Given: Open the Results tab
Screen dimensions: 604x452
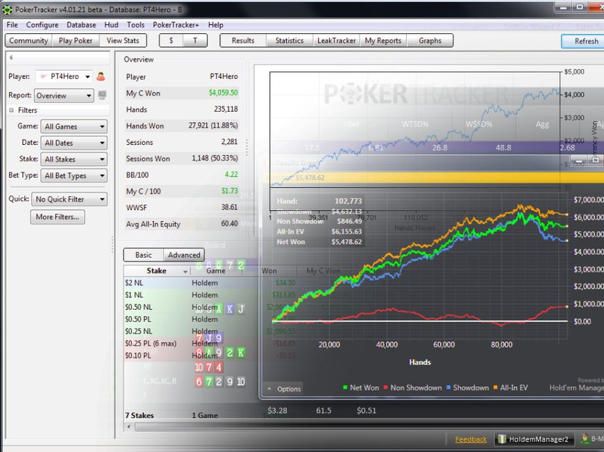Looking at the screenshot, I should [243, 40].
